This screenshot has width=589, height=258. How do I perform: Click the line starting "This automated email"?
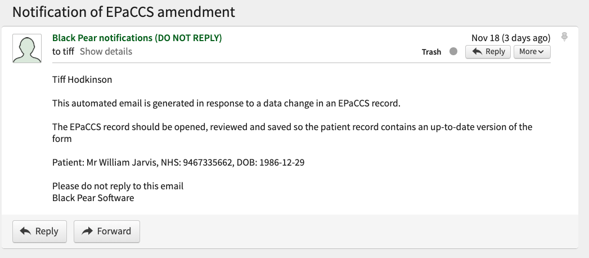point(227,103)
